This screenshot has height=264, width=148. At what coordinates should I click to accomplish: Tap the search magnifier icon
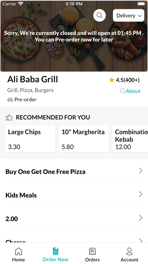click(99, 15)
